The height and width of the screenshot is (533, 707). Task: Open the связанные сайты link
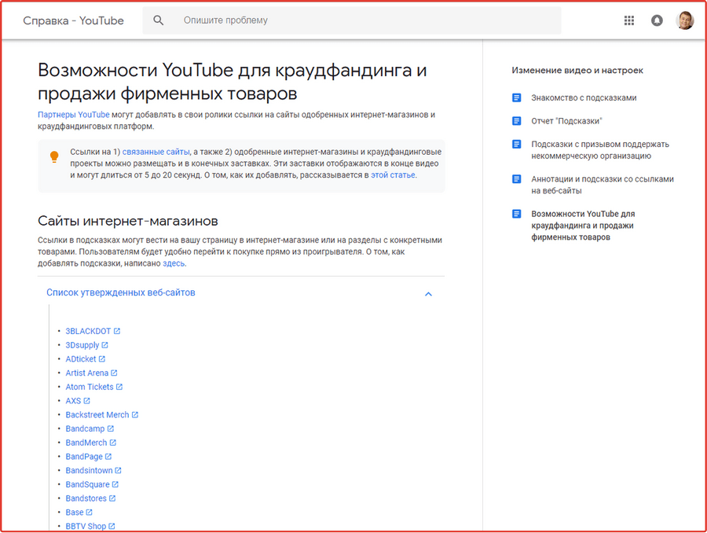[156, 152]
